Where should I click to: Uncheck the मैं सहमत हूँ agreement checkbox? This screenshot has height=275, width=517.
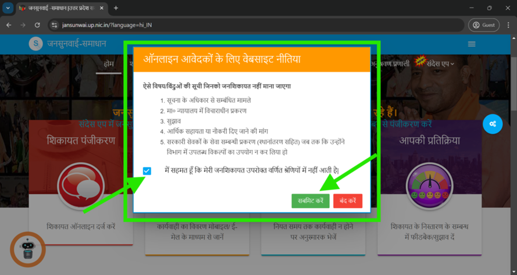(x=147, y=171)
